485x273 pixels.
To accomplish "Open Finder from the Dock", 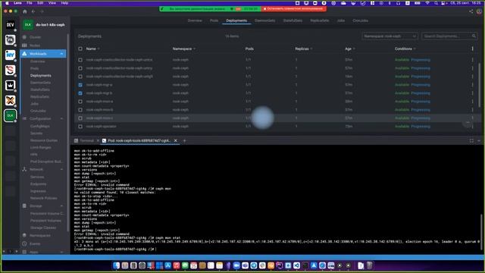I will coord(116,265).
